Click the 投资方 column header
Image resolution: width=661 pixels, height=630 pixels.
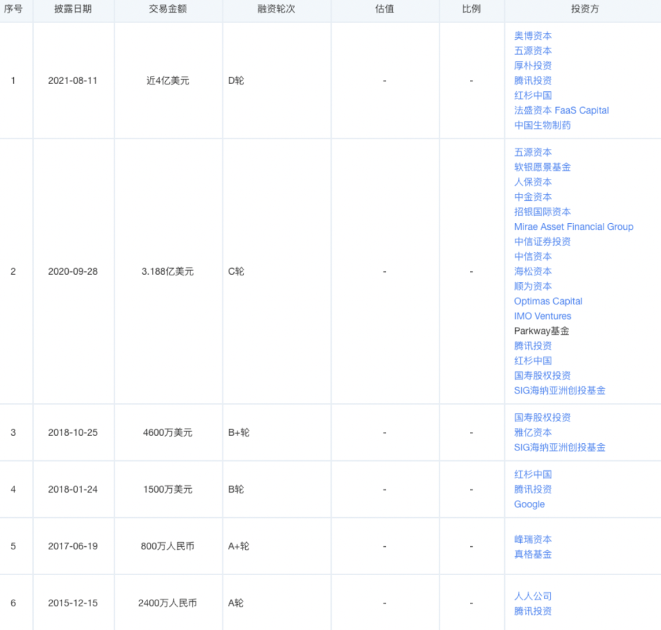[x=585, y=9]
